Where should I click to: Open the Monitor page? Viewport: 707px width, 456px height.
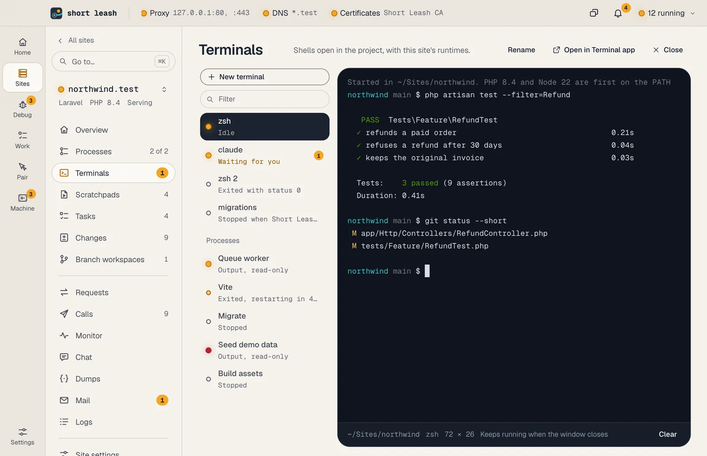114,336
